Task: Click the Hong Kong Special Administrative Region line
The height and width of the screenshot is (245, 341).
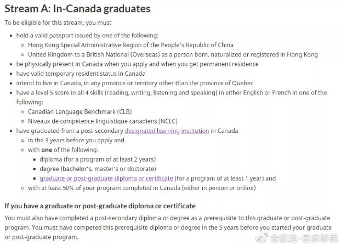Action: [x=130, y=45]
